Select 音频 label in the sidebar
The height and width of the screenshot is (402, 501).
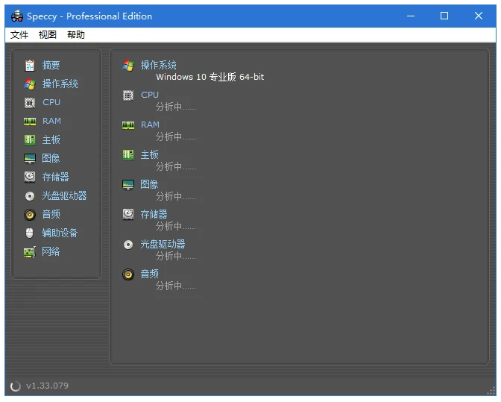click(x=51, y=214)
